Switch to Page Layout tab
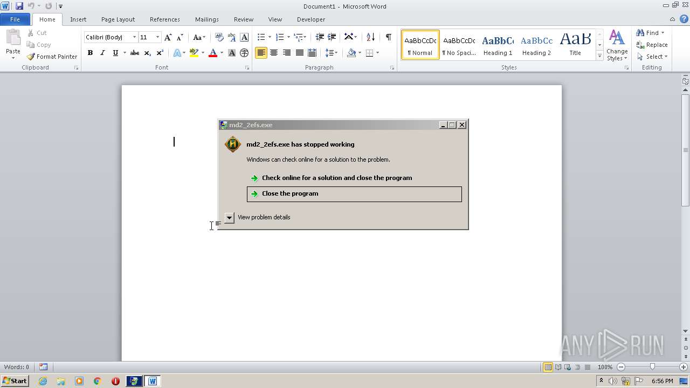Screen dimensions: 690x388 (x=118, y=19)
